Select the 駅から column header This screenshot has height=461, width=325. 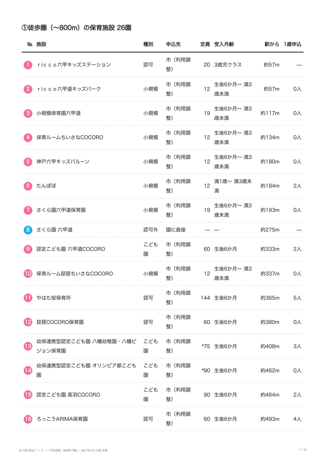(x=272, y=44)
